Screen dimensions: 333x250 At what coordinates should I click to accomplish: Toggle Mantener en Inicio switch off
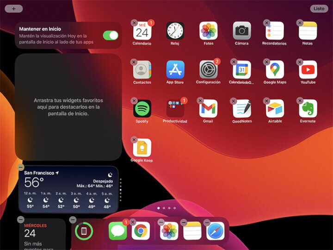pyautogui.click(x=111, y=35)
